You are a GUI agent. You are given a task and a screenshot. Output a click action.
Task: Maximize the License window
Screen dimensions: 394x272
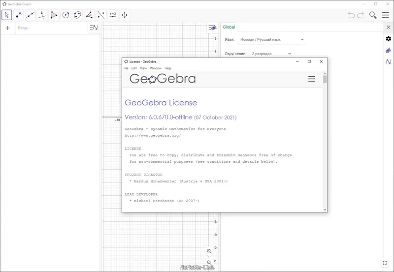tap(309, 61)
